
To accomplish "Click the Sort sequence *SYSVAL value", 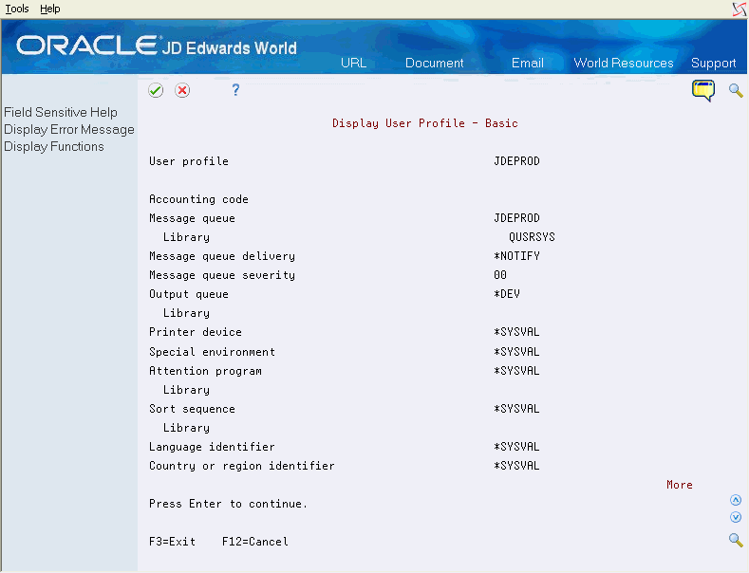I will pos(516,409).
